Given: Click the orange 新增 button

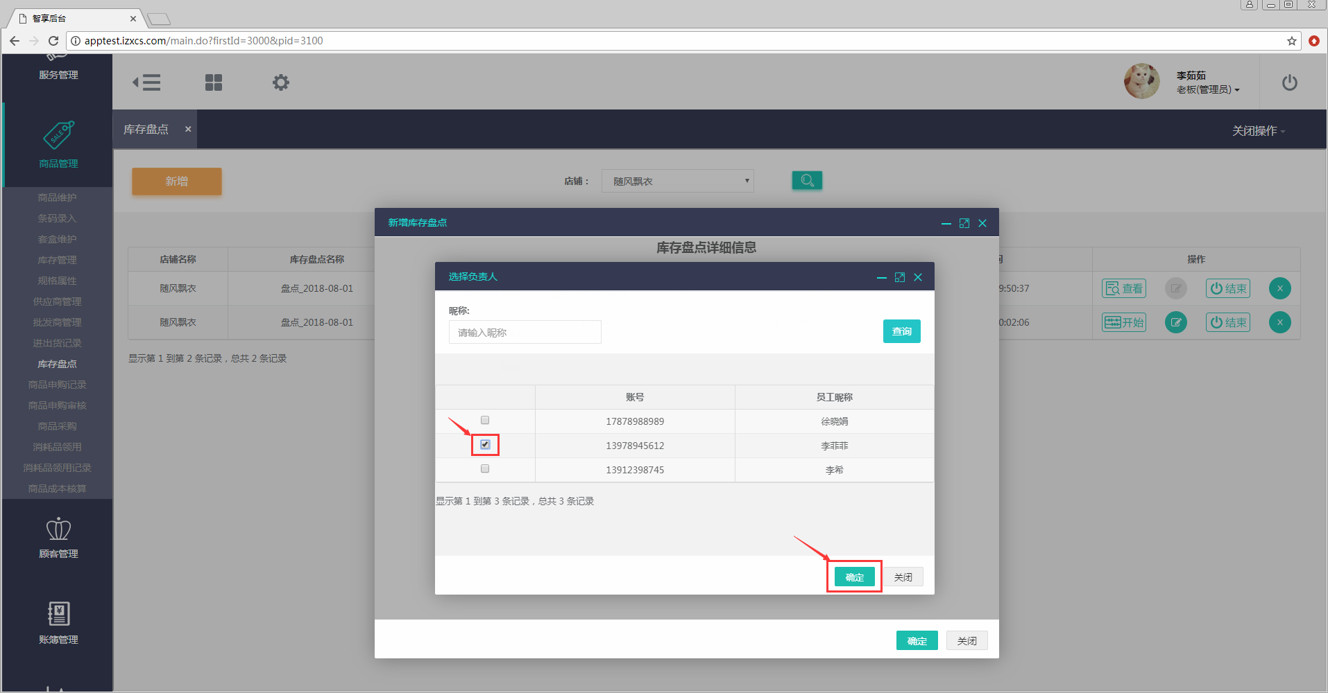Looking at the screenshot, I should click(177, 181).
